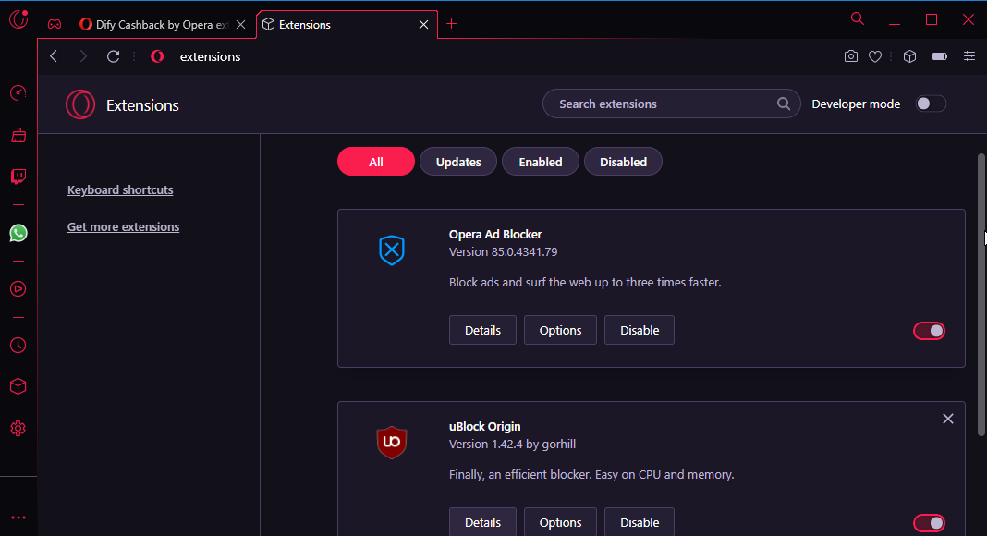Image resolution: width=987 pixels, height=536 pixels.
Task: Click 'Version 85.0.4341.79' text
Action: click(503, 252)
